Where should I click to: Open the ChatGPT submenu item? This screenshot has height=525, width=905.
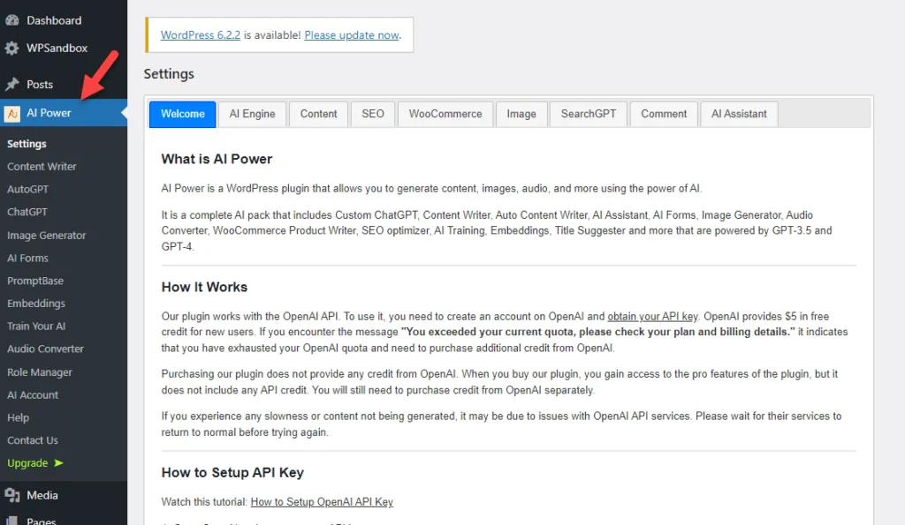tap(27, 212)
